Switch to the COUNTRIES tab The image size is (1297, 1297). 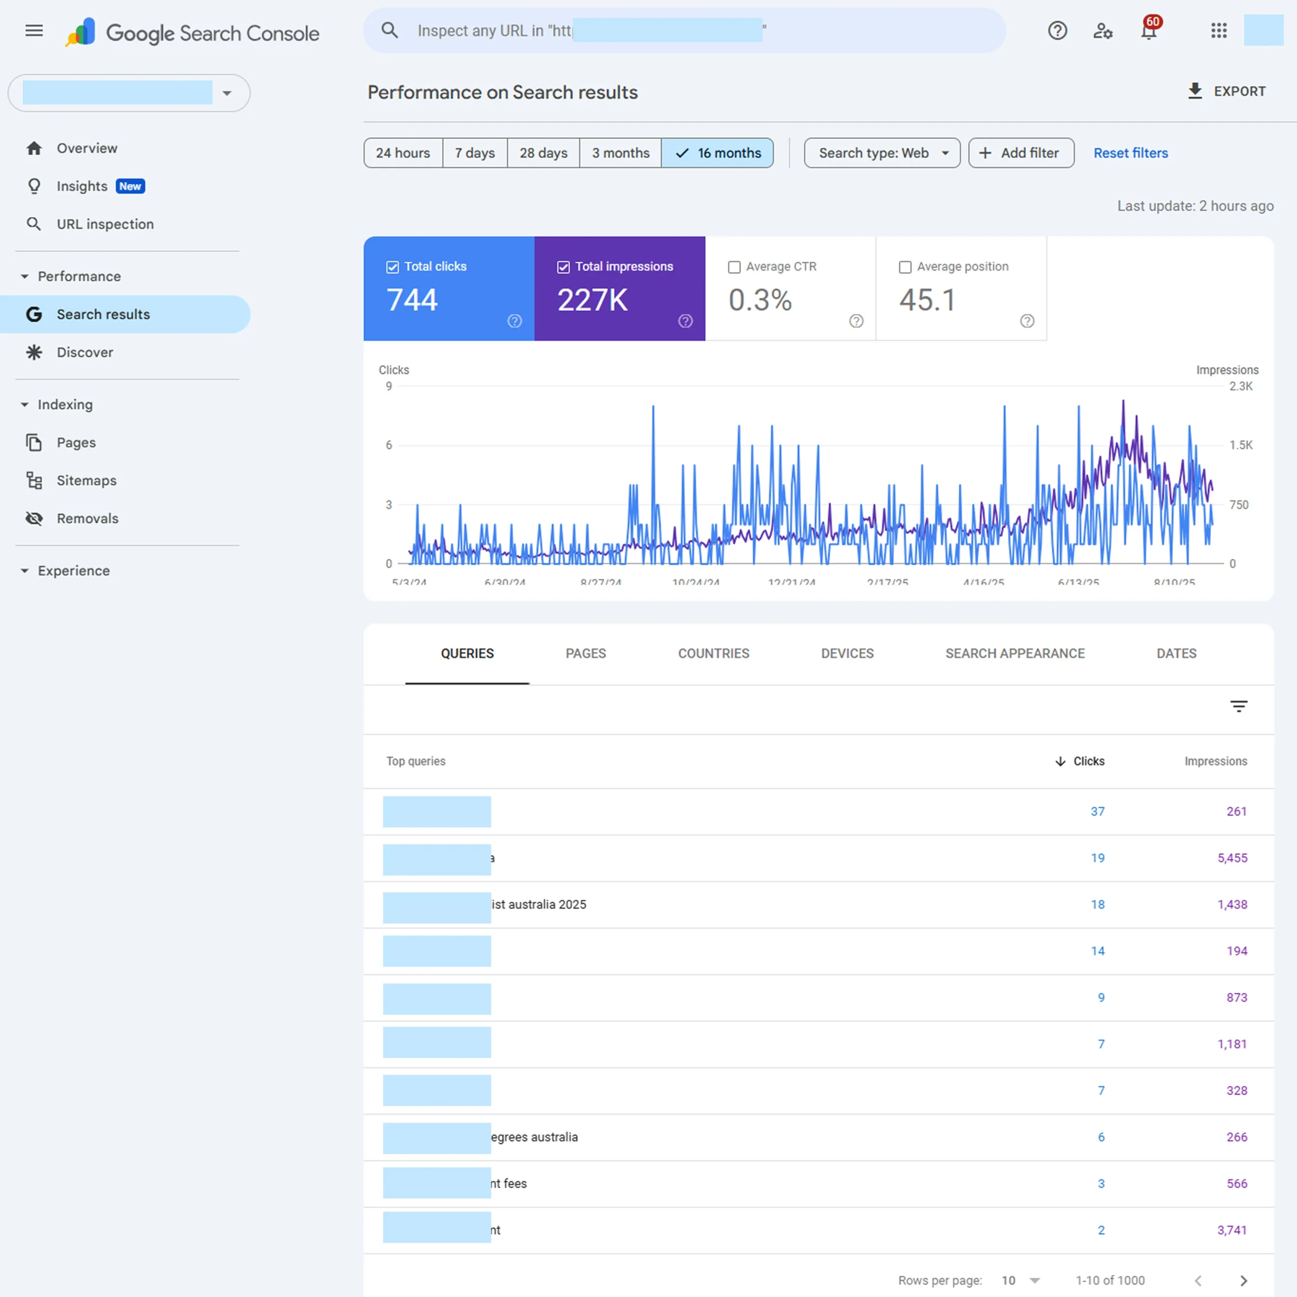[713, 653]
